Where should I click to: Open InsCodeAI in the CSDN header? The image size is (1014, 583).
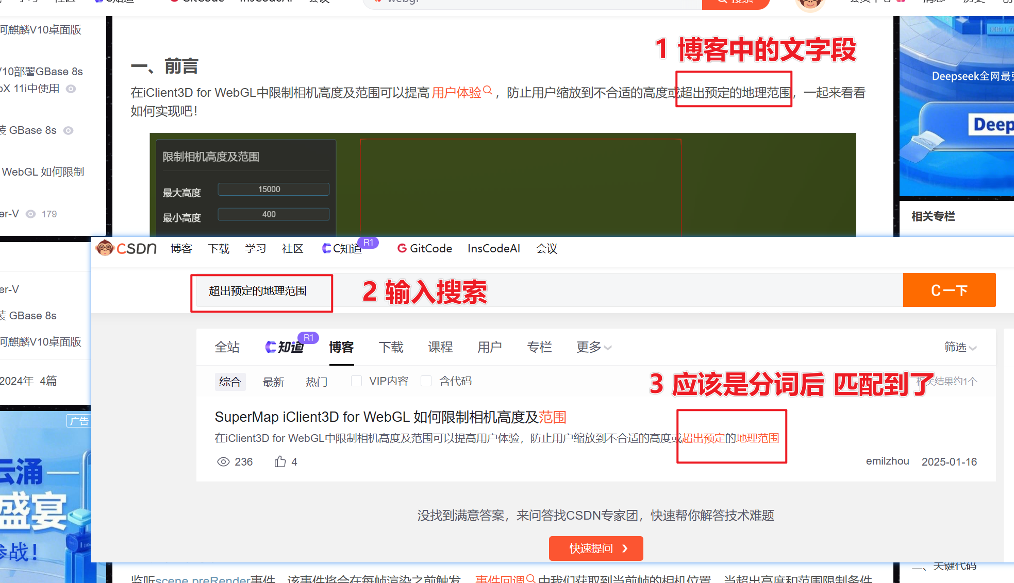pyautogui.click(x=494, y=249)
